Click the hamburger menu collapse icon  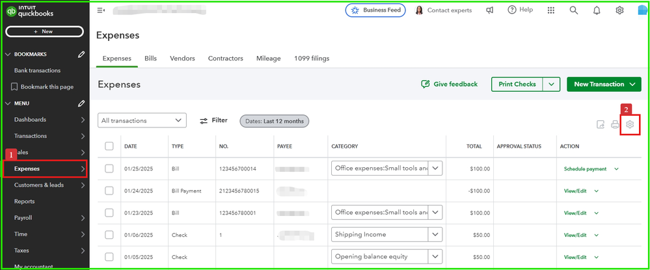click(x=101, y=10)
